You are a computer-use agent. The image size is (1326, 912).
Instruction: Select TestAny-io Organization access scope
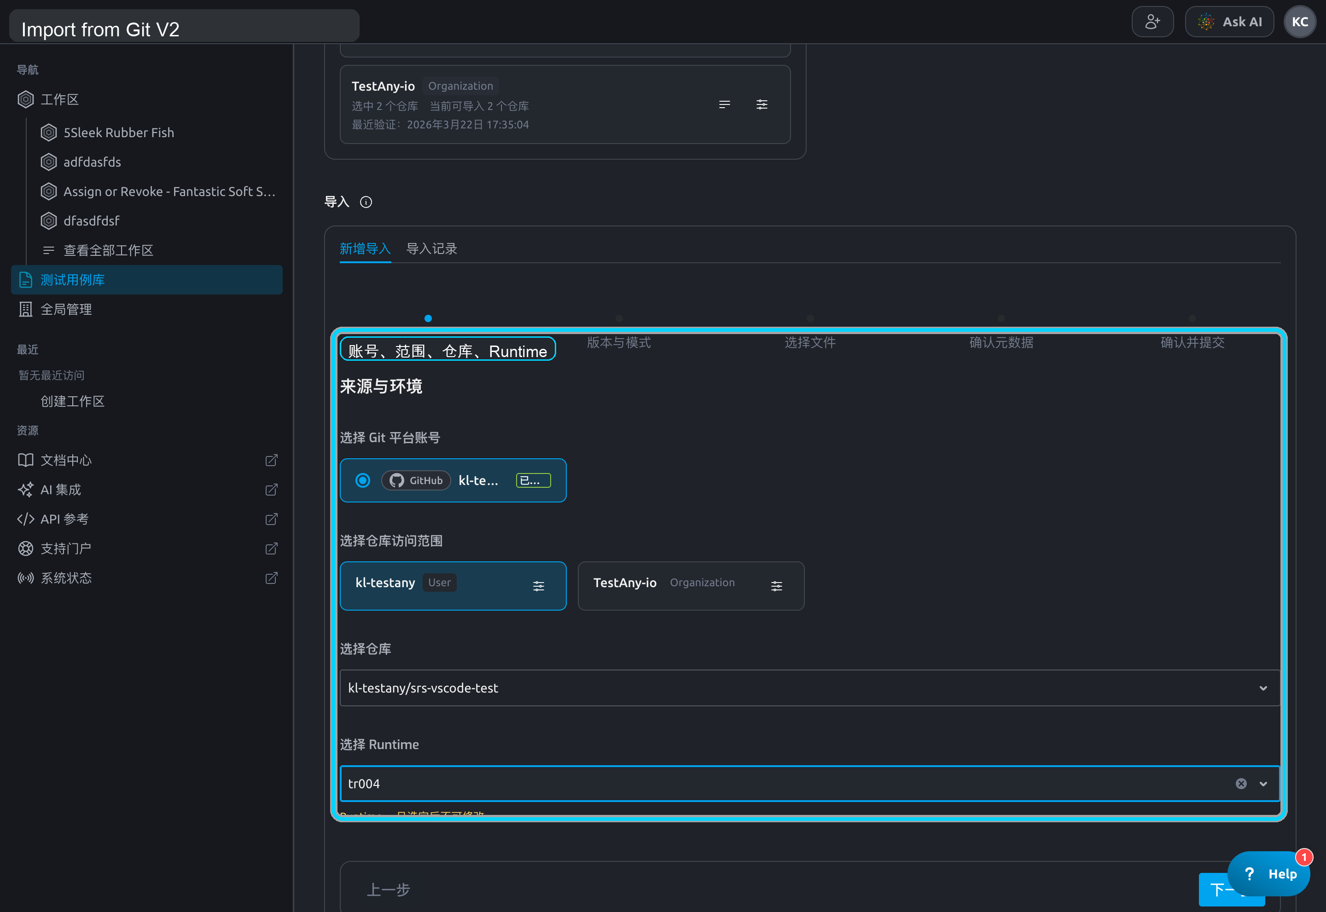(x=691, y=586)
